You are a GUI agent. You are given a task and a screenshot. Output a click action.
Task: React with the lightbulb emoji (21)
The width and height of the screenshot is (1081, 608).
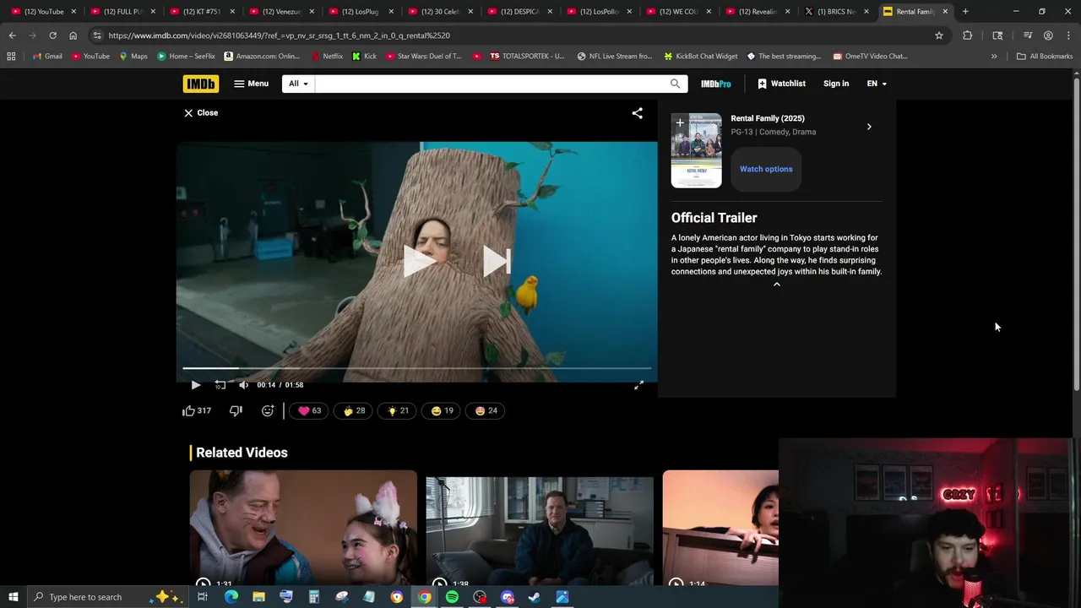397,410
